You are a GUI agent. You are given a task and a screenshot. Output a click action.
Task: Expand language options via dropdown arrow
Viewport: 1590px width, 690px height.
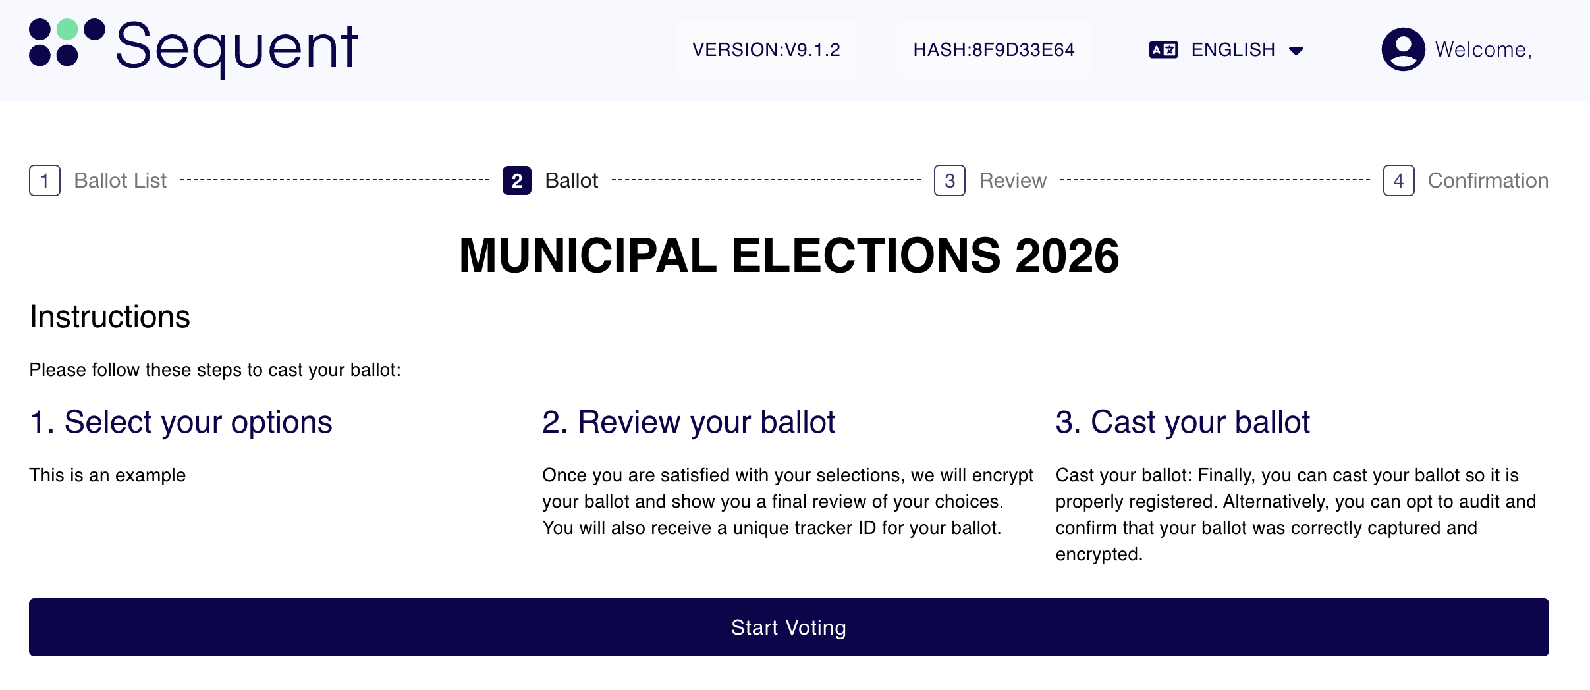pos(1296,50)
